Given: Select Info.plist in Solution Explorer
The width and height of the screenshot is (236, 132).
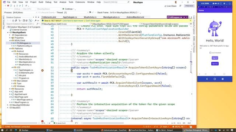Looking at the screenshot, I should [22, 76].
